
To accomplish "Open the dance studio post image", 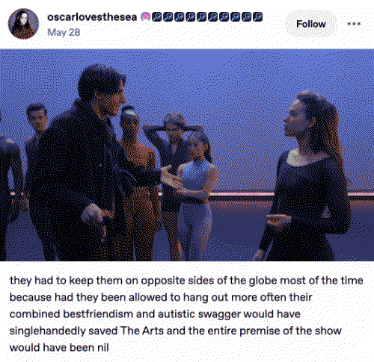I will (187, 155).
